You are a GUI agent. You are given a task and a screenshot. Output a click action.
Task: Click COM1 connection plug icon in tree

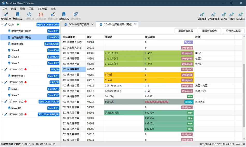coord(6,25)
